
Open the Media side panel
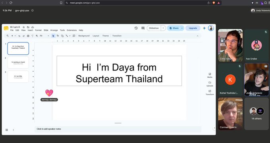210,75
